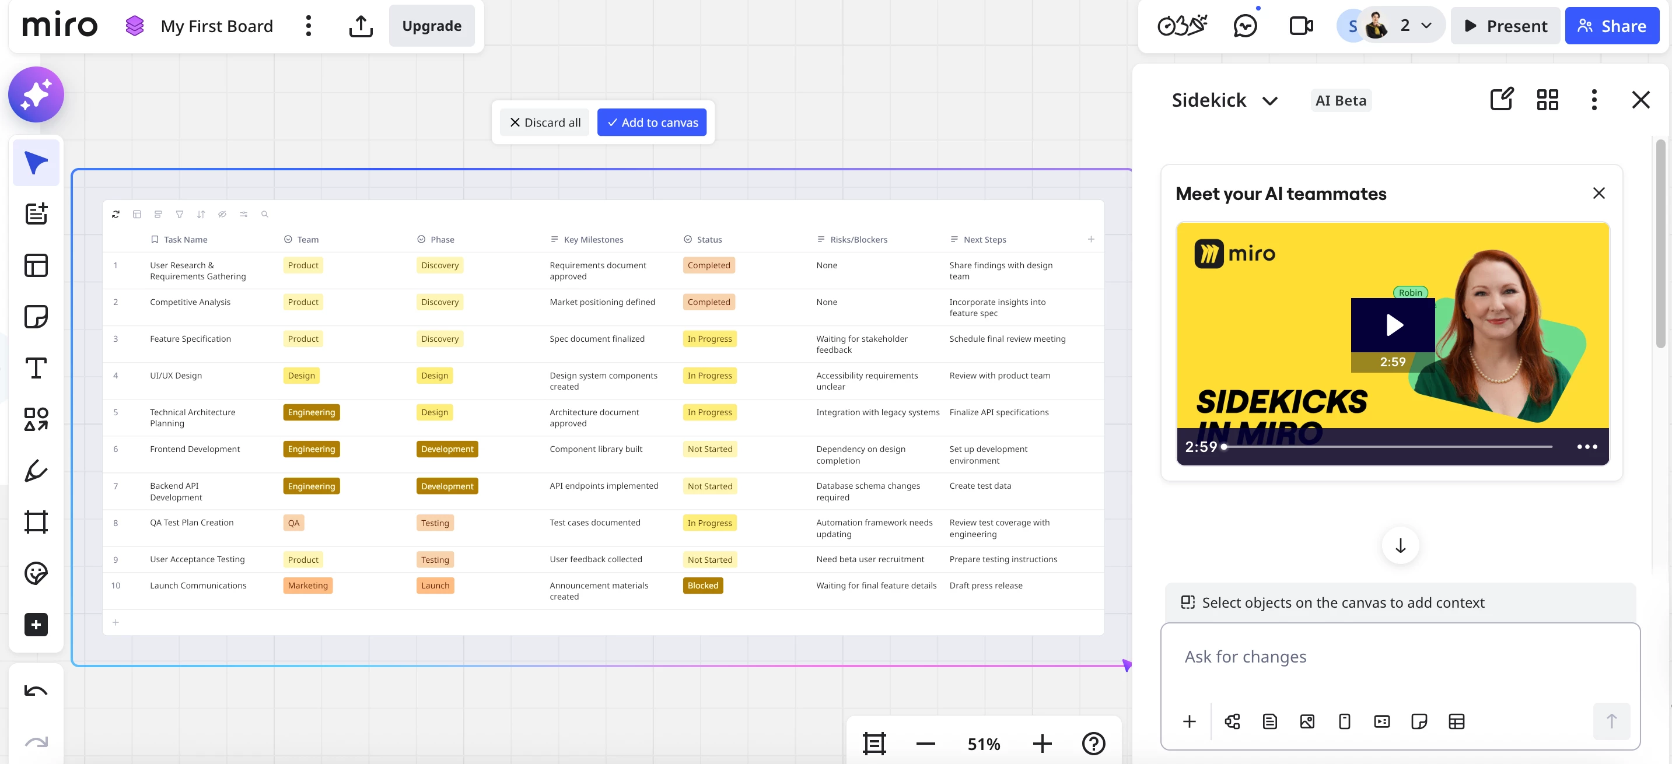Toggle the table filter icon
The width and height of the screenshot is (1672, 764).
[179, 214]
